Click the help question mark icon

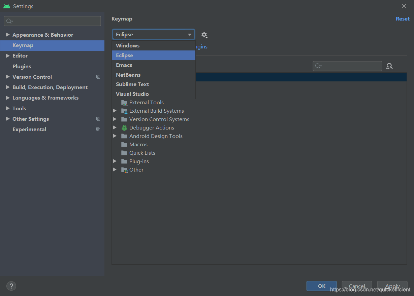11,286
